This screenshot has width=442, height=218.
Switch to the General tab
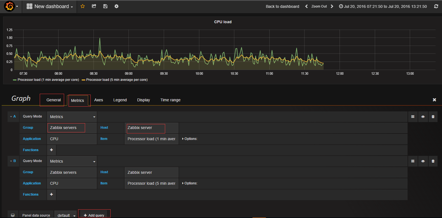point(53,100)
